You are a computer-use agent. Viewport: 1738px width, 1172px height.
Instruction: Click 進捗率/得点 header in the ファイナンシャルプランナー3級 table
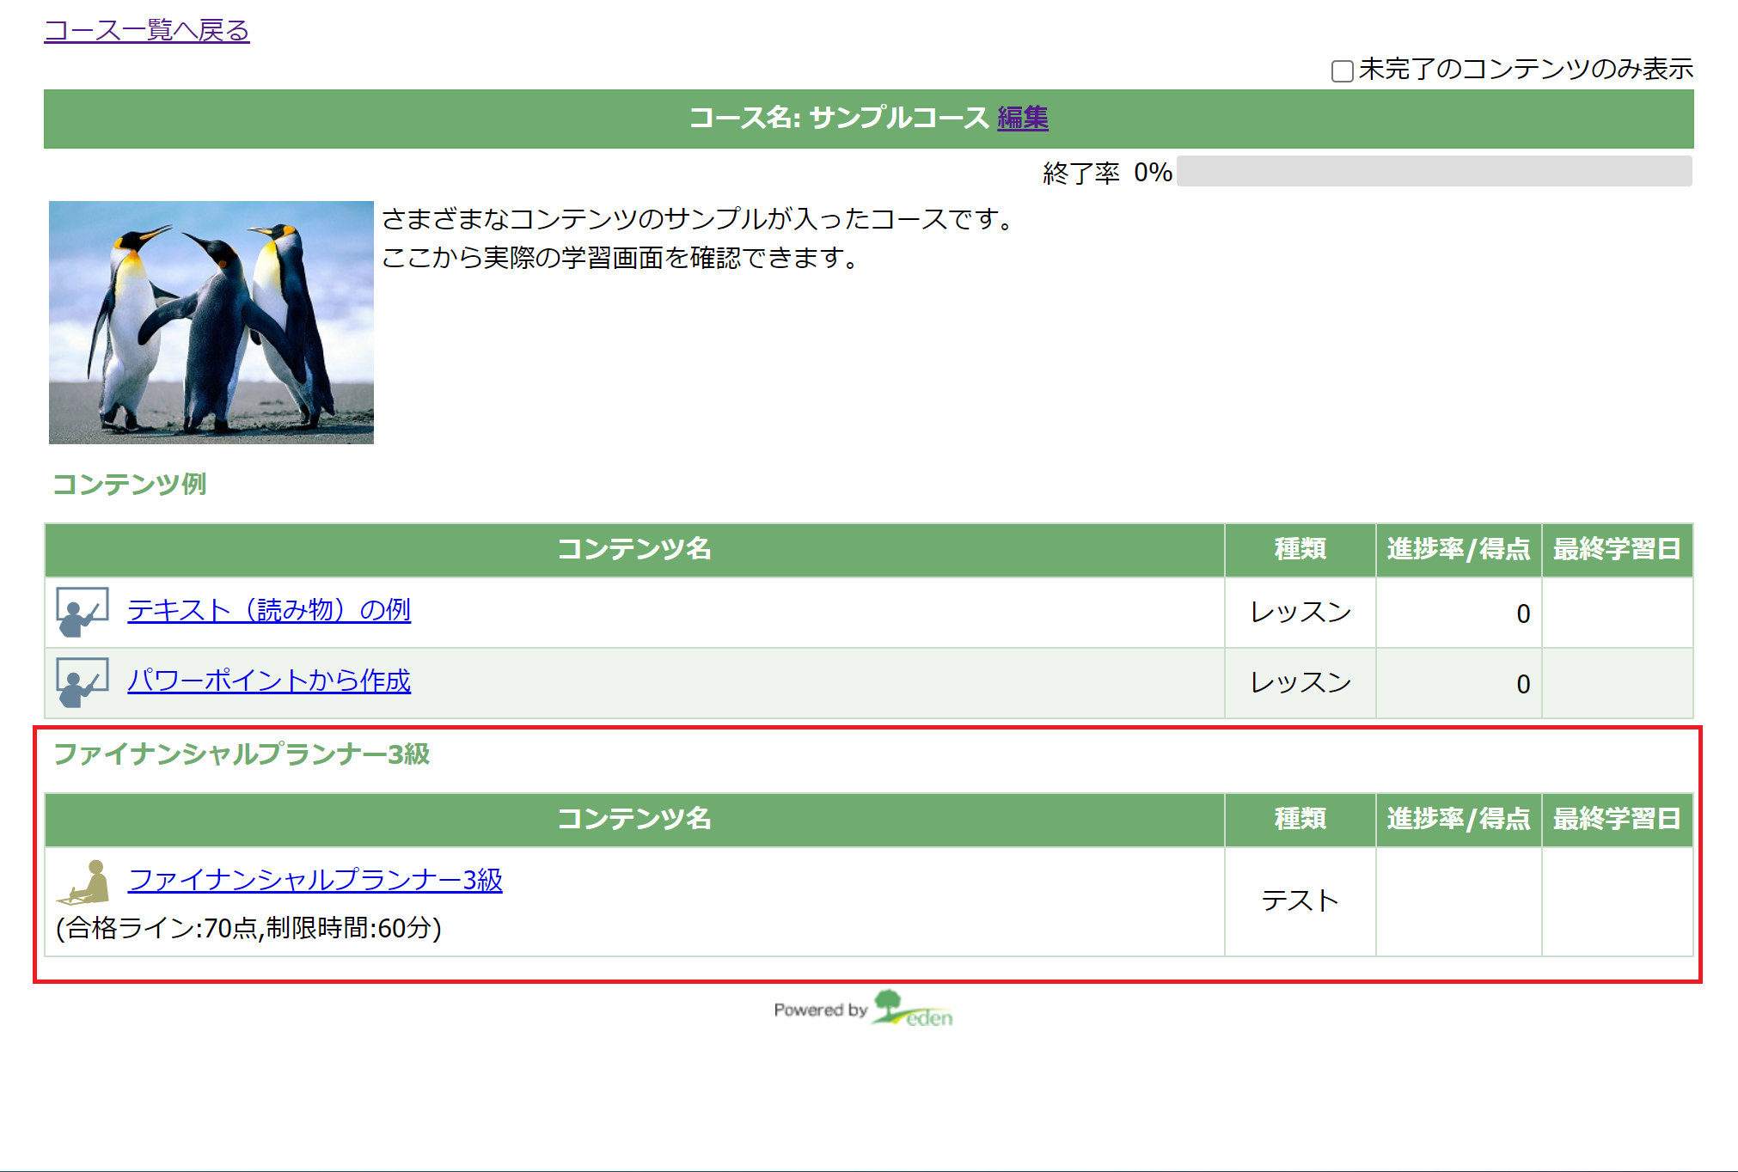coord(1459,819)
